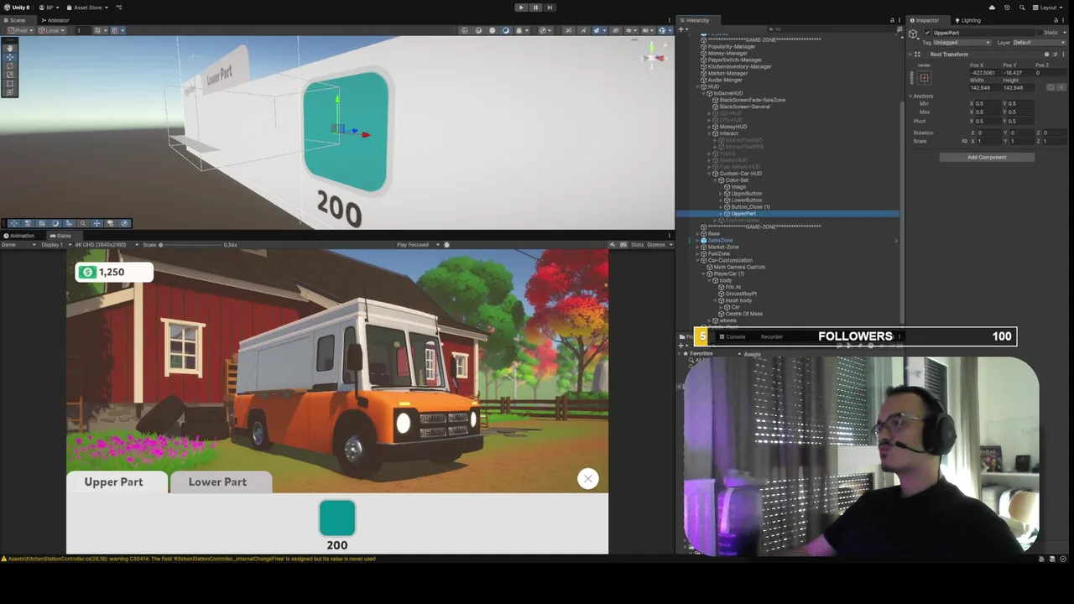The image size is (1074, 604).
Task: Click Add Component button
Action: coord(987,157)
